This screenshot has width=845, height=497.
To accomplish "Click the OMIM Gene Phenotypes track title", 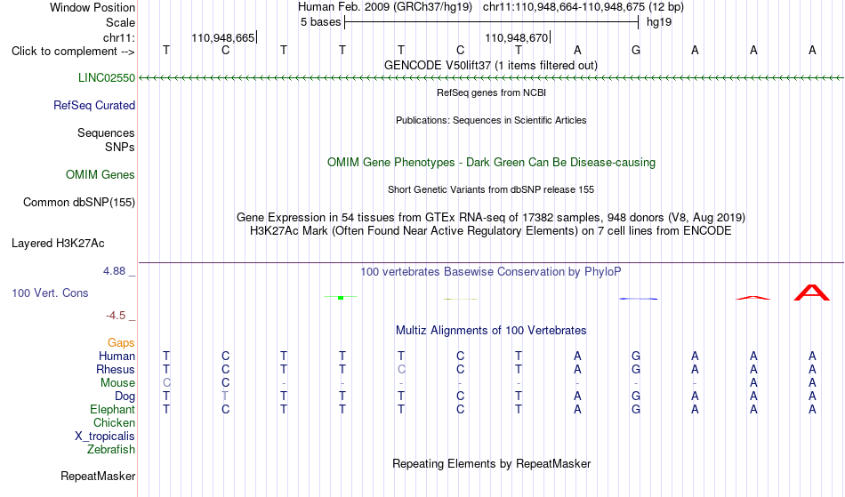I will 491,162.
